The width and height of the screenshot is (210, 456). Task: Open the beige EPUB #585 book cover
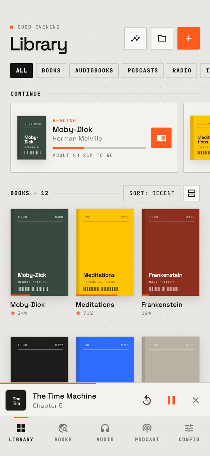click(171, 359)
